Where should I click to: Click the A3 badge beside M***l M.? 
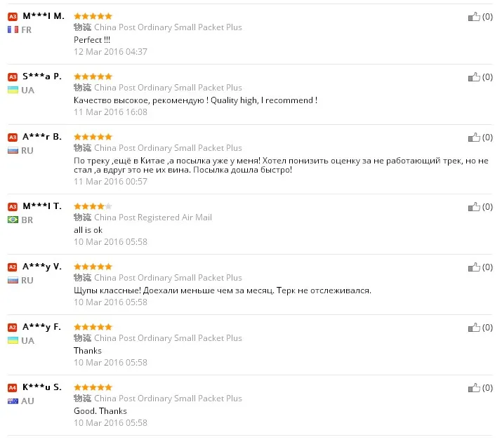tap(13, 16)
